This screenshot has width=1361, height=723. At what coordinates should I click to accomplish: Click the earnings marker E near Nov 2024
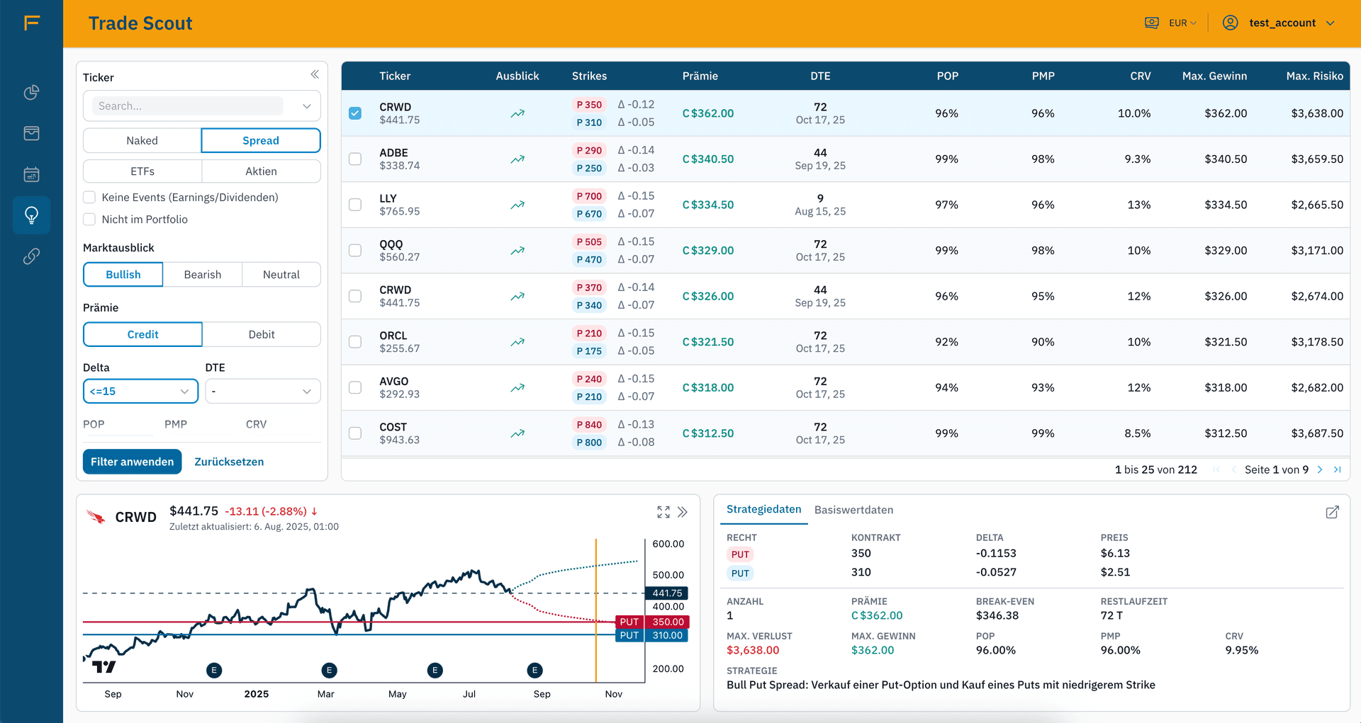[x=214, y=670]
